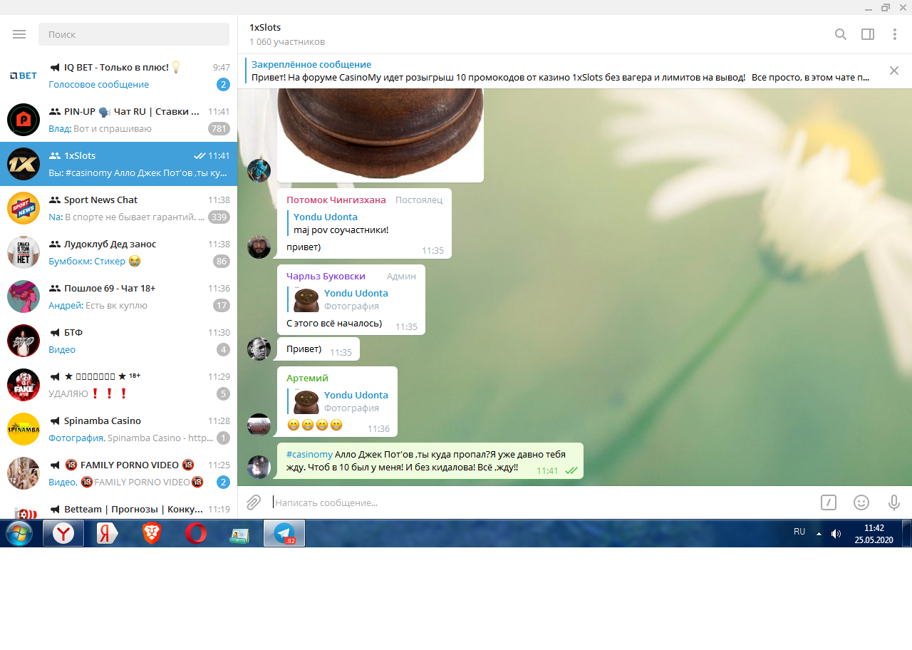The height and width of the screenshot is (650, 912).
Task: Click the unread badge 781 on PIN-UP
Action: (219, 129)
